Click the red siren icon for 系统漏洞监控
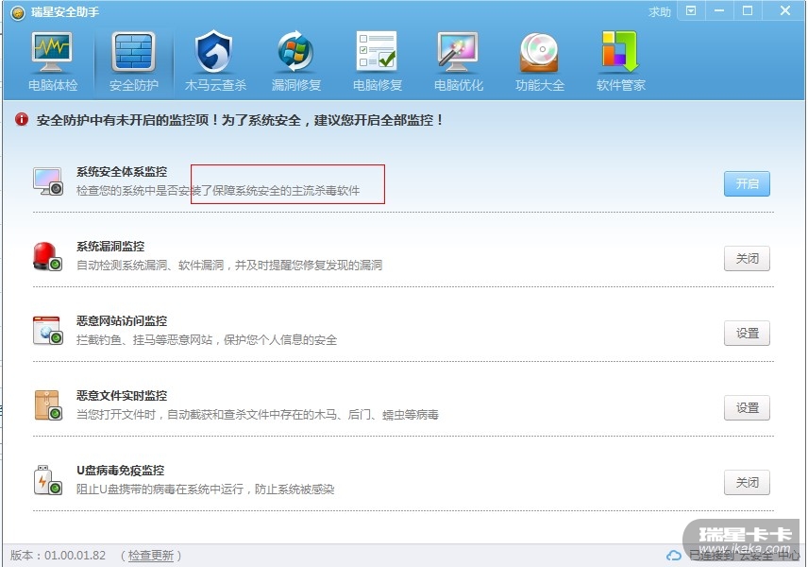 pos(47,256)
